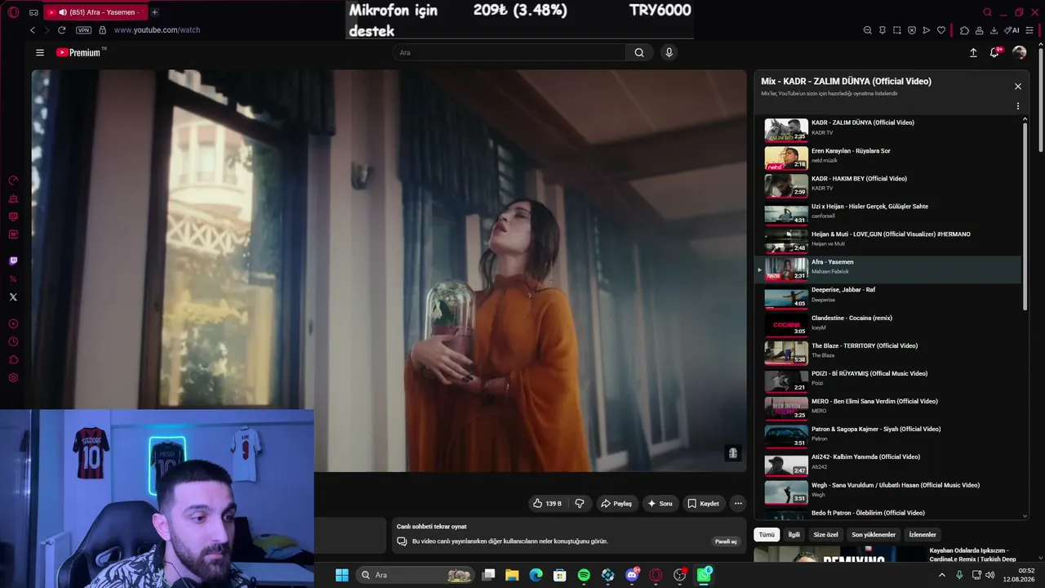Go to the YouTube Premium home logo
Viewport: 1045px width, 588px height.
point(78,52)
